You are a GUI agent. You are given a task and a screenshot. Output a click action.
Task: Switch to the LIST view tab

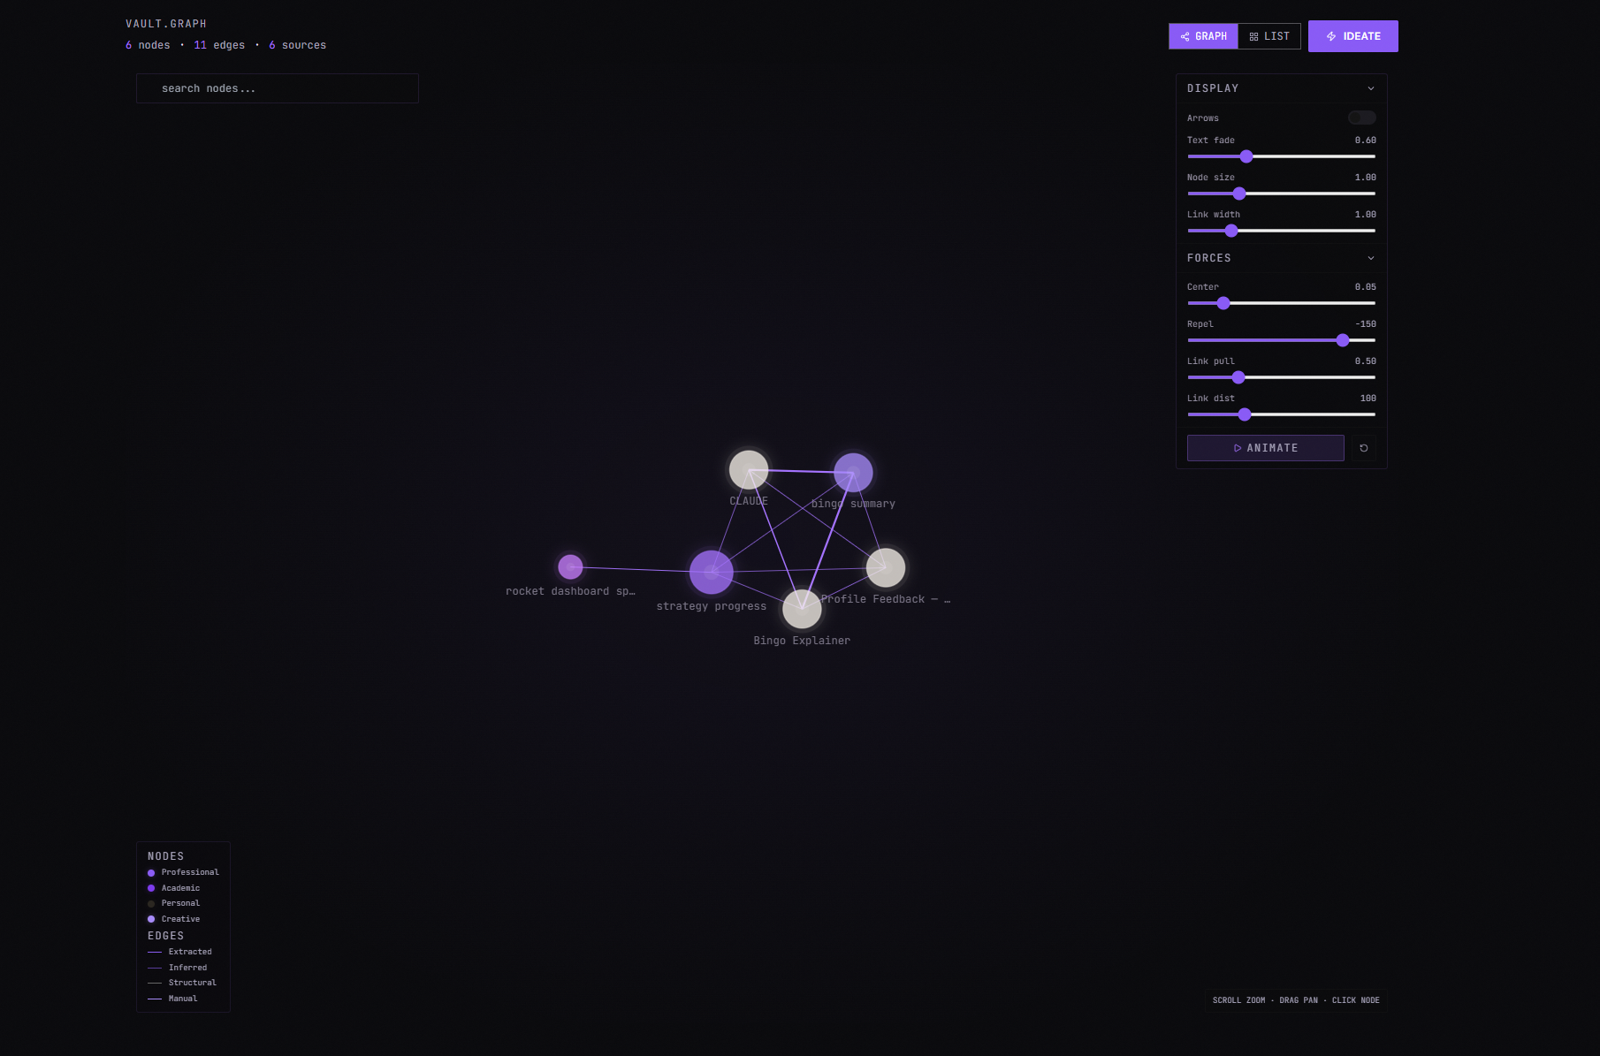[1271, 36]
